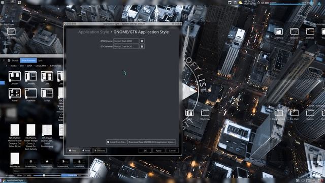Click Download New GNOME/GTK Application Styles
This screenshot has height=183, width=325.
151,142
